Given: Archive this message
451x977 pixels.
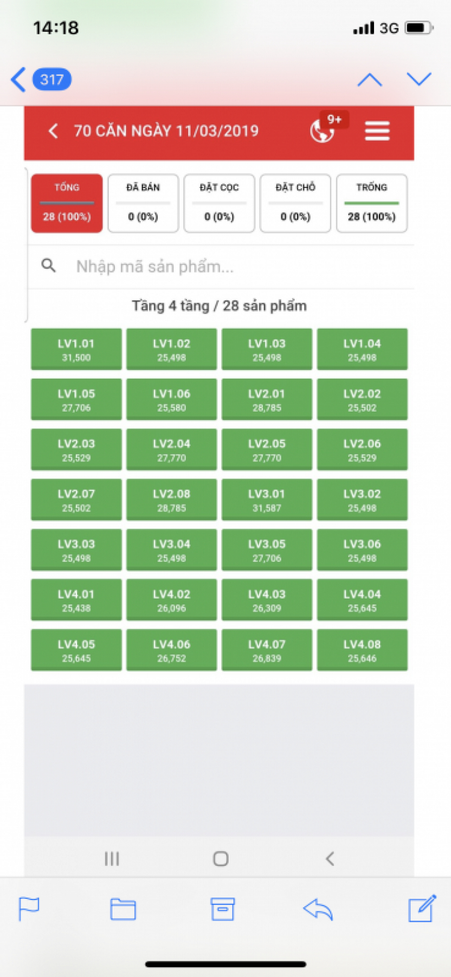Looking at the screenshot, I should (x=222, y=909).
